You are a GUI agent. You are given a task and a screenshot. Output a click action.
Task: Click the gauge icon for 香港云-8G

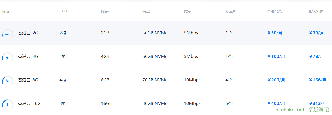pyautogui.click(x=7, y=81)
